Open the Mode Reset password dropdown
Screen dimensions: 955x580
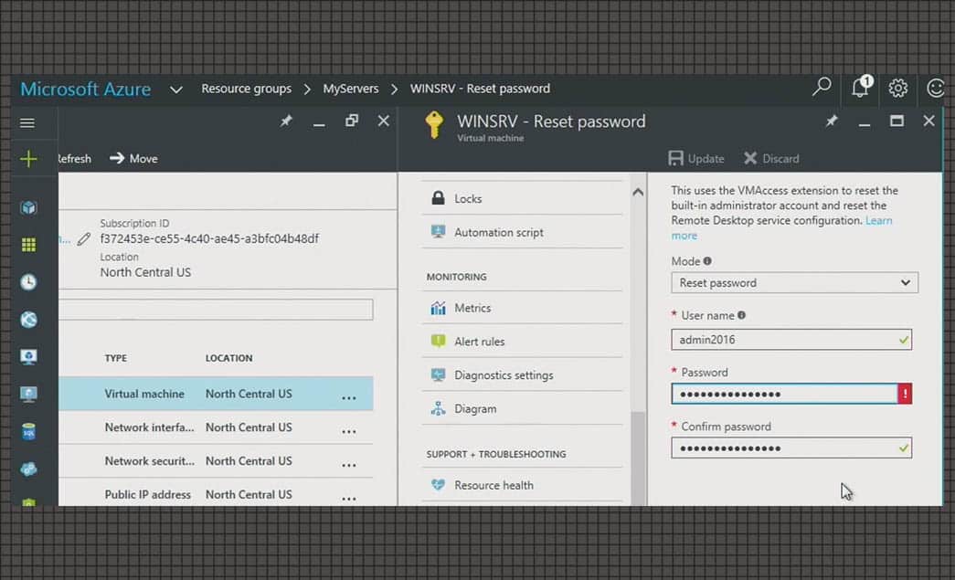pyautogui.click(x=794, y=282)
